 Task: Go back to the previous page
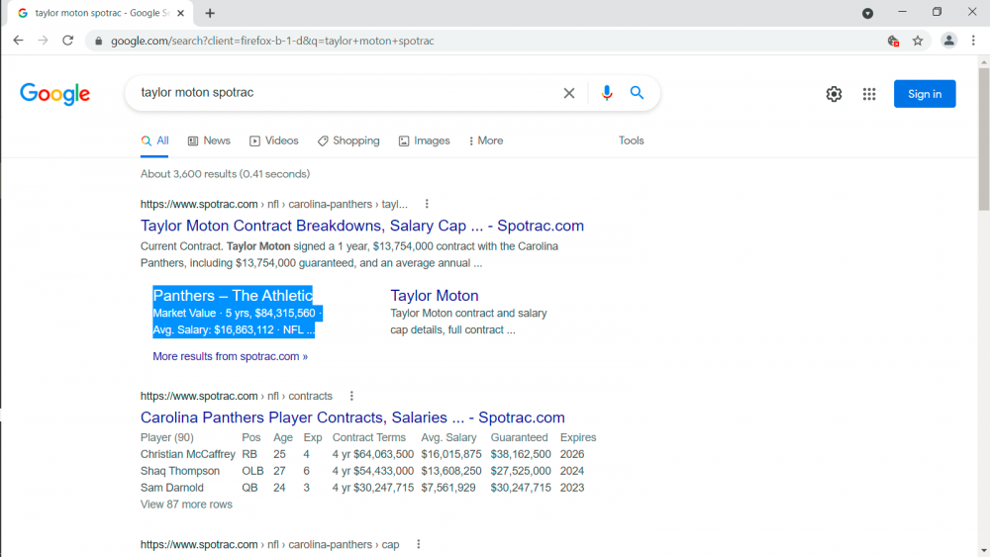pos(18,41)
